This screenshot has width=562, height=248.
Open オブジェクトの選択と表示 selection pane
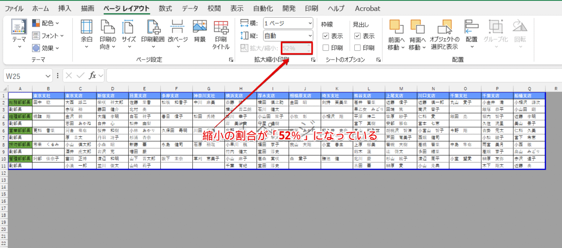coord(444,34)
